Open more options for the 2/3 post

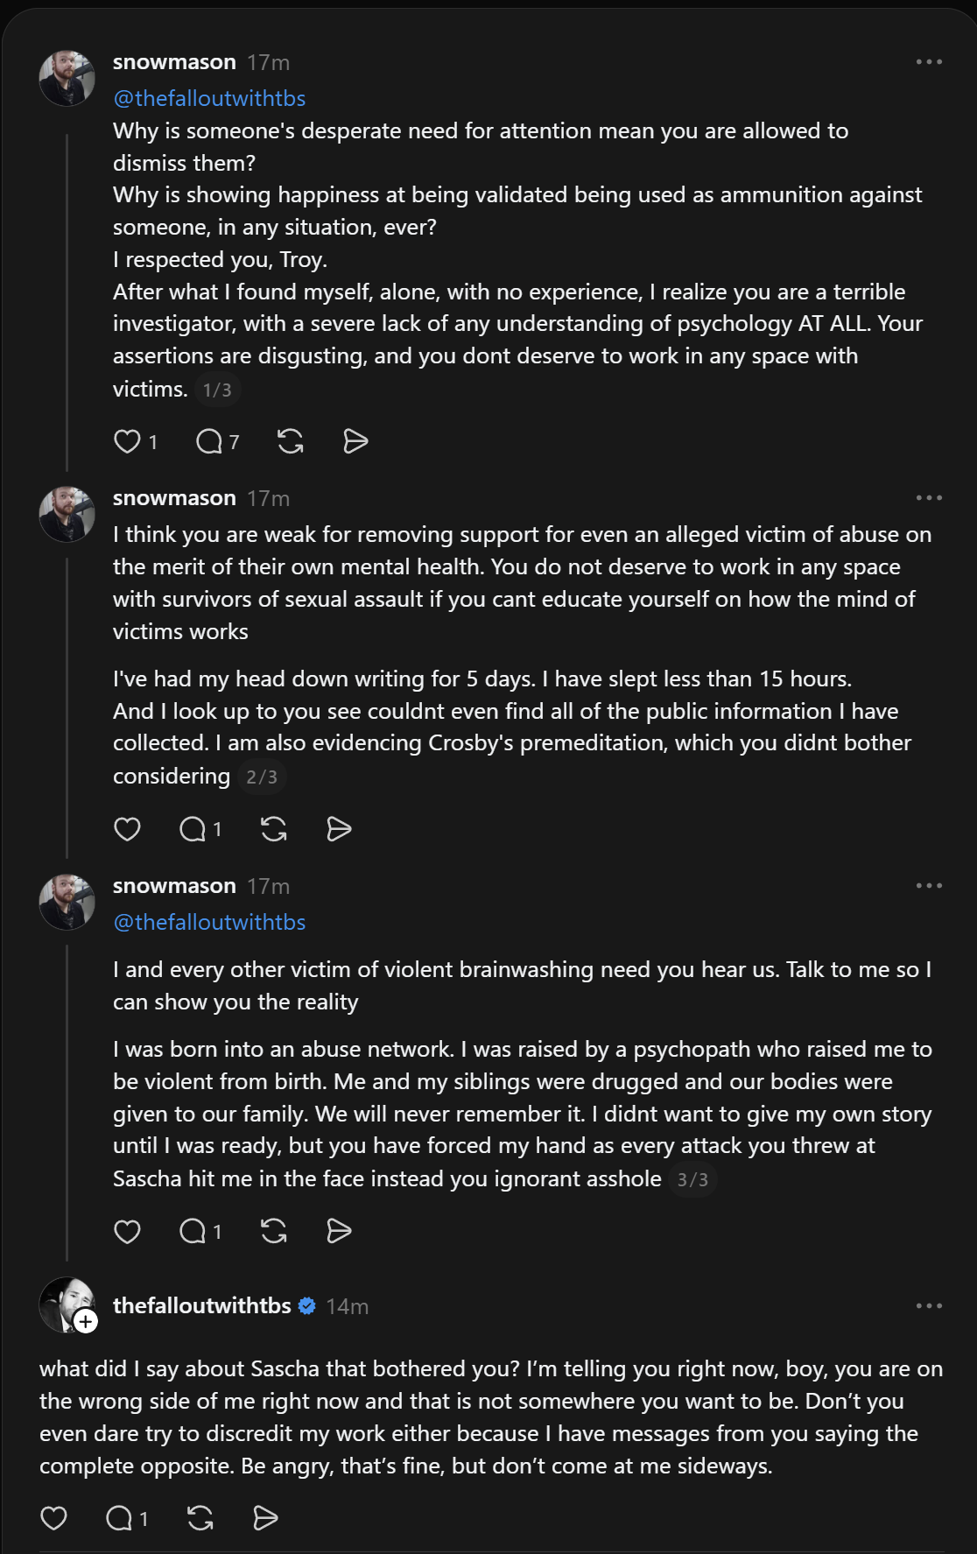[929, 498]
